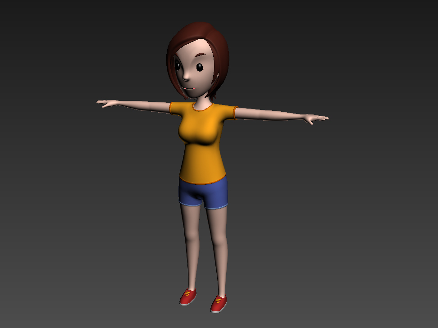This screenshot has height=328, width=438.
Task: Click the hand on the longer-looking arm
Action: point(316,118)
